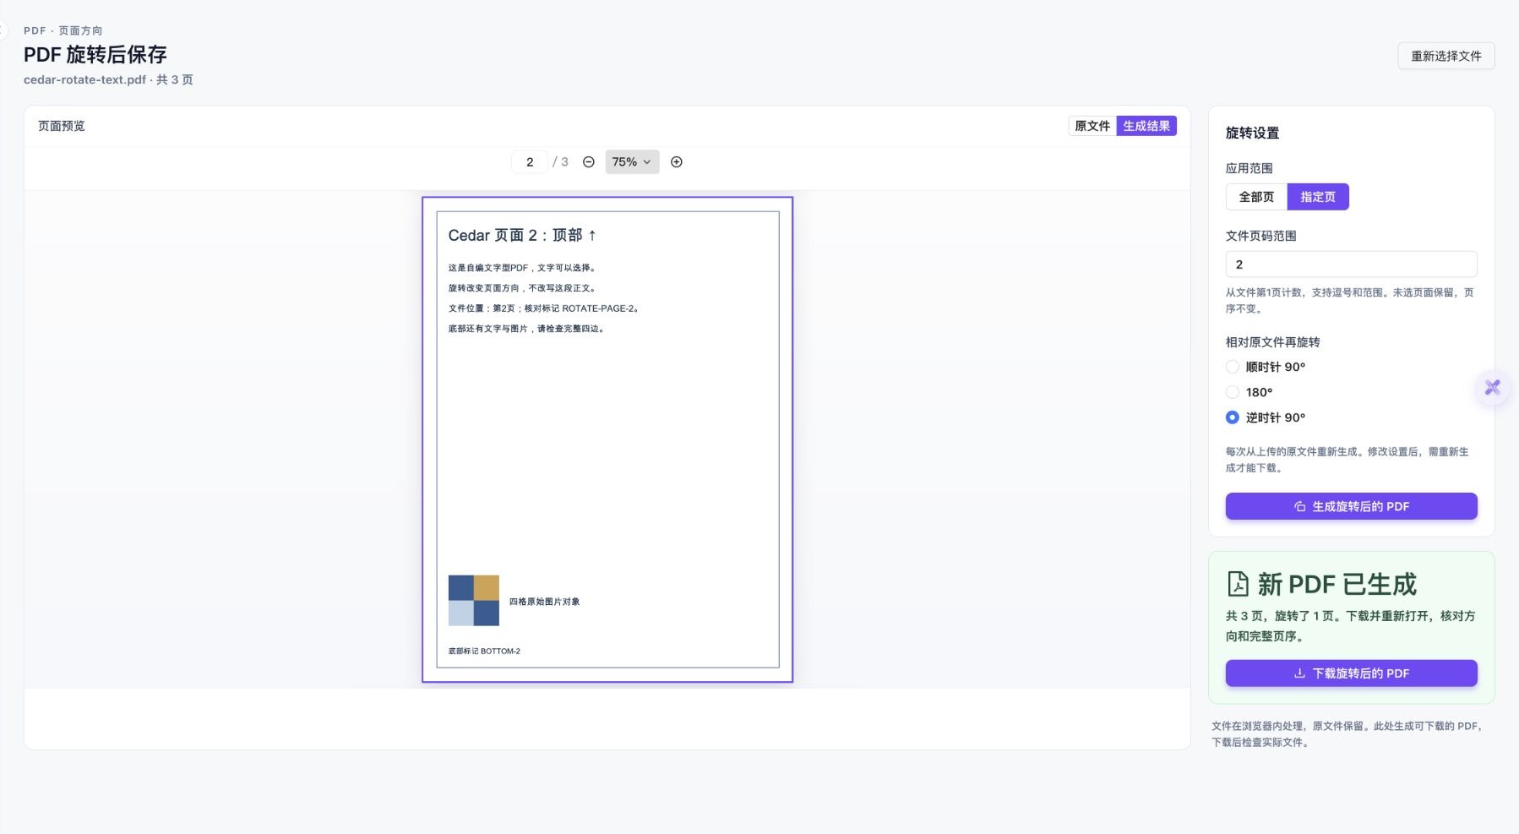Click the 新 PDF 已生成 heading
This screenshot has width=1519, height=834.
(x=1337, y=584)
